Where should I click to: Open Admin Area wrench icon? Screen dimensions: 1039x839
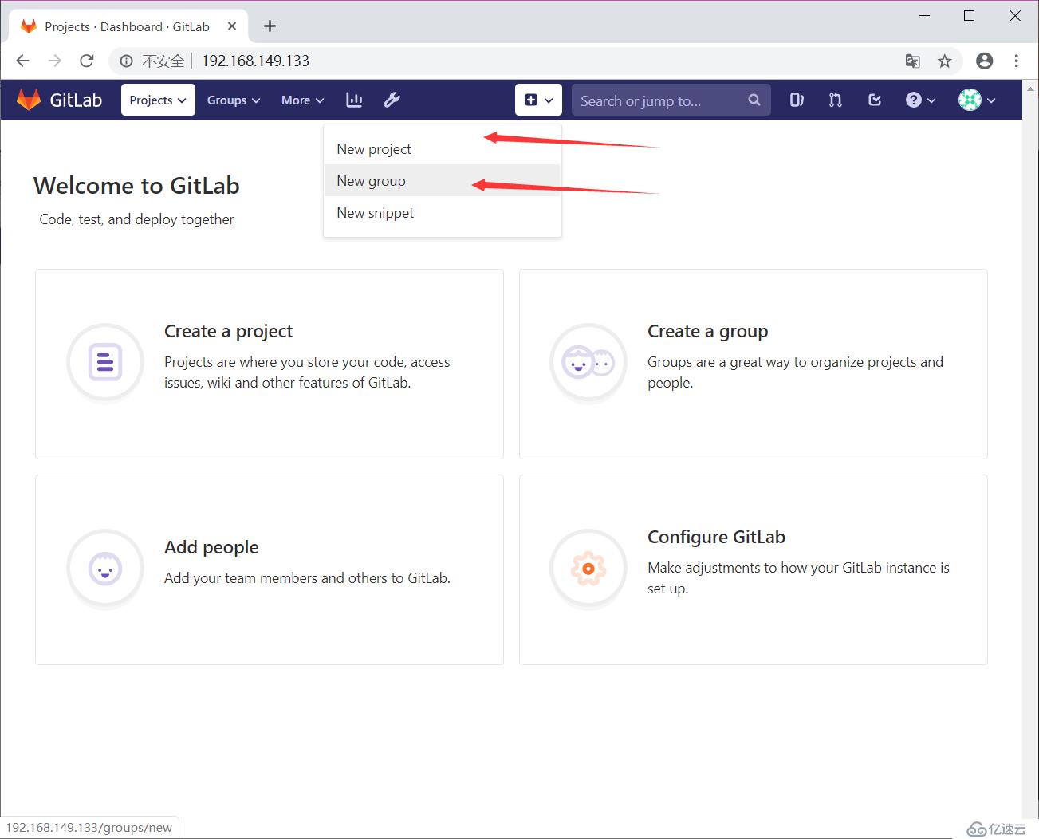[392, 100]
